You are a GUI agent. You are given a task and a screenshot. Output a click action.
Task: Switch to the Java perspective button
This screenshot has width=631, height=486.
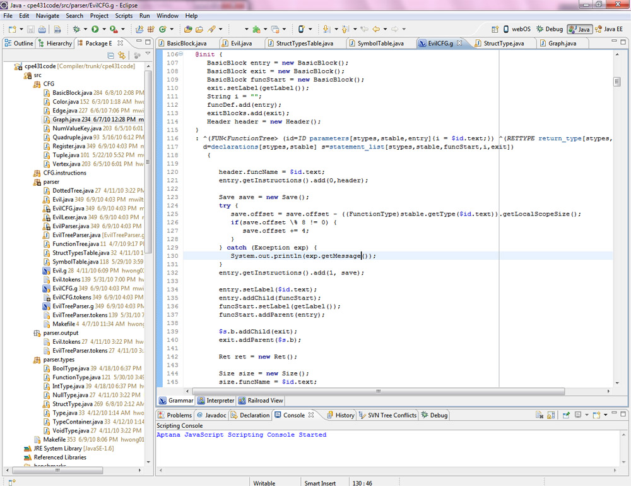tap(579, 29)
